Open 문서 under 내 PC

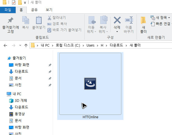pos(15,121)
